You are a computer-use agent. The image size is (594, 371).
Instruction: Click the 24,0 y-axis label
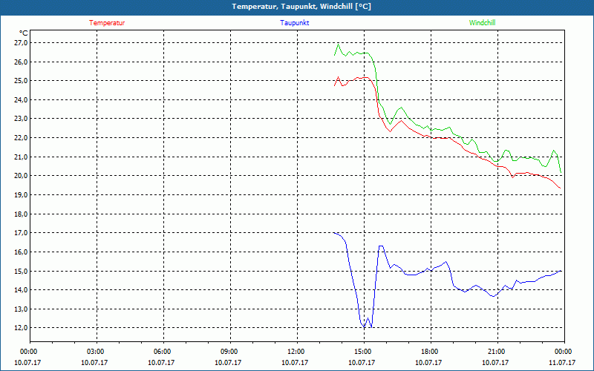coord(21,100)
